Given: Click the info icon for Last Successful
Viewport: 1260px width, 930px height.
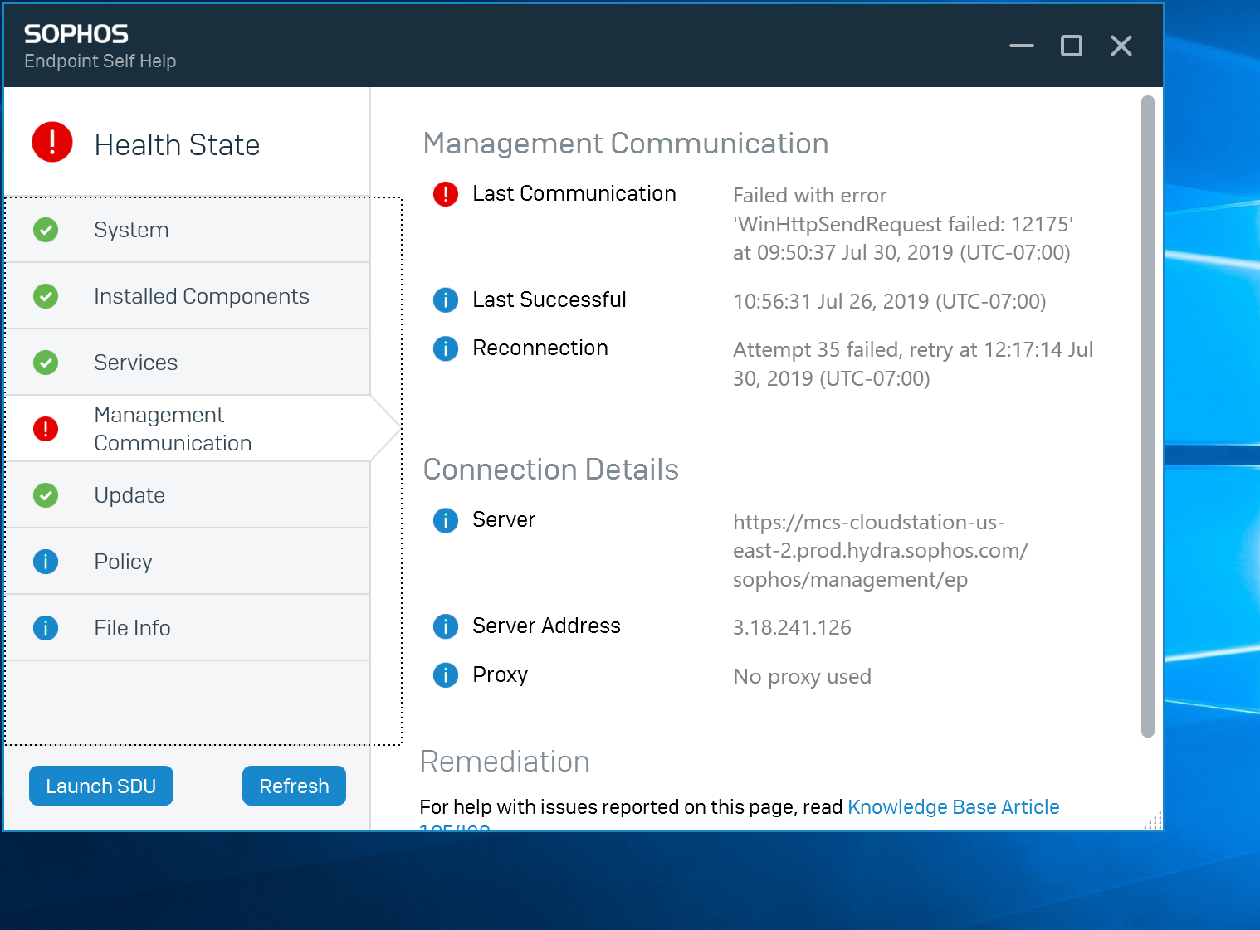Looking at the screenshot, I should tap(446, 300).
